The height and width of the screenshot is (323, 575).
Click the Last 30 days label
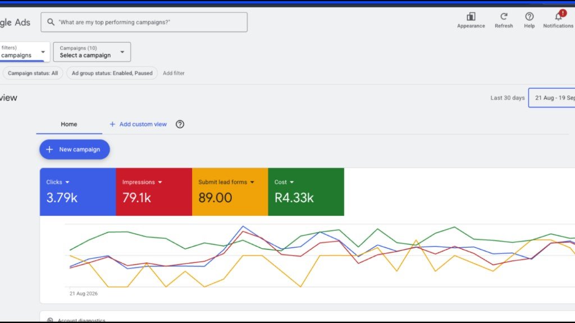coord(508,98)
